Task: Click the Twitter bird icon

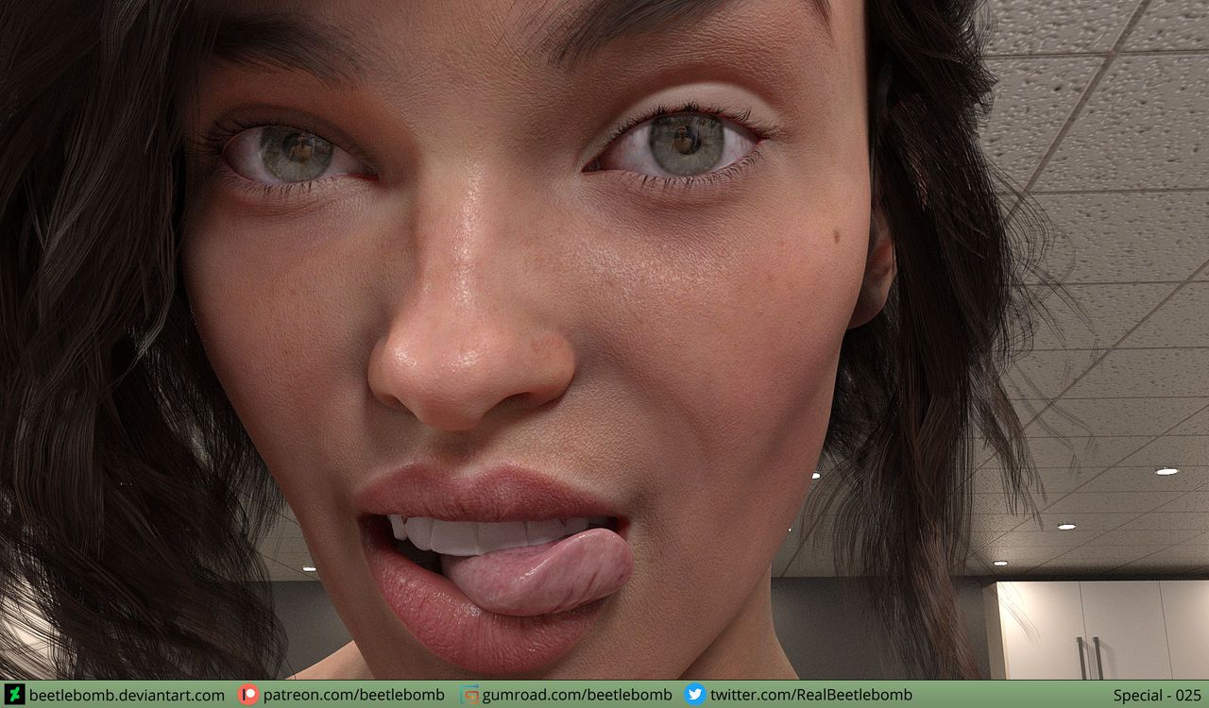Action: click(695, 695)
